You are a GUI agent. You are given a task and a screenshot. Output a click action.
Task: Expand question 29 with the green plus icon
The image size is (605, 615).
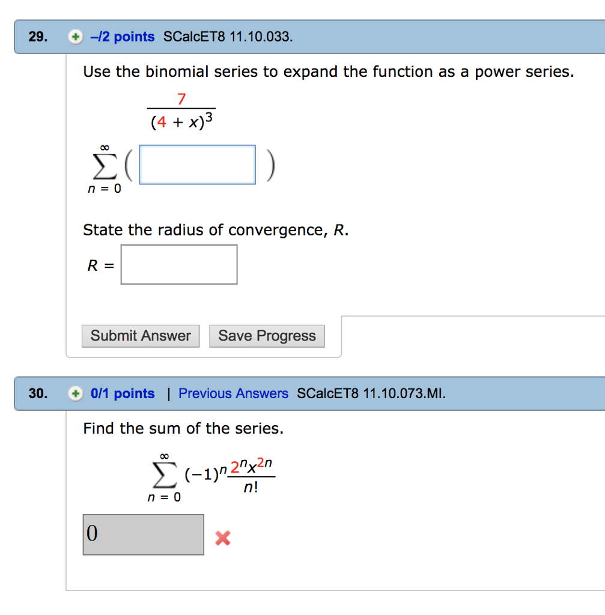click(74, 37)
